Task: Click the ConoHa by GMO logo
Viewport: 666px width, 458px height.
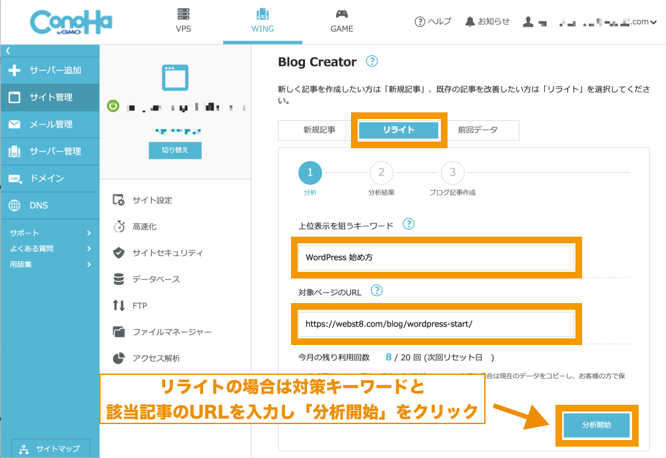Action: click(71, 22)
